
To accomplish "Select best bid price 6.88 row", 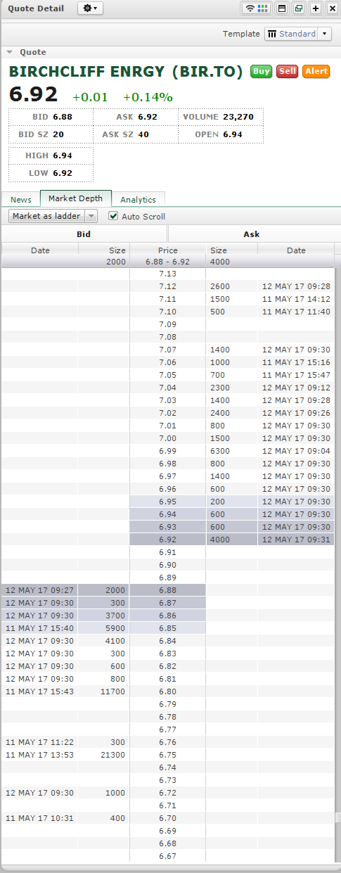I will coord(168,590).
